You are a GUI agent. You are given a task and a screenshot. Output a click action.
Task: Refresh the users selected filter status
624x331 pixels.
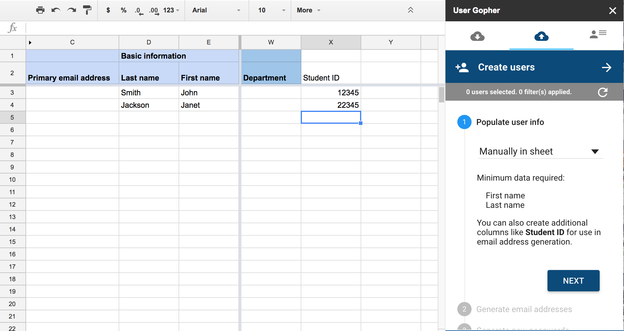[x=603, y=92]
